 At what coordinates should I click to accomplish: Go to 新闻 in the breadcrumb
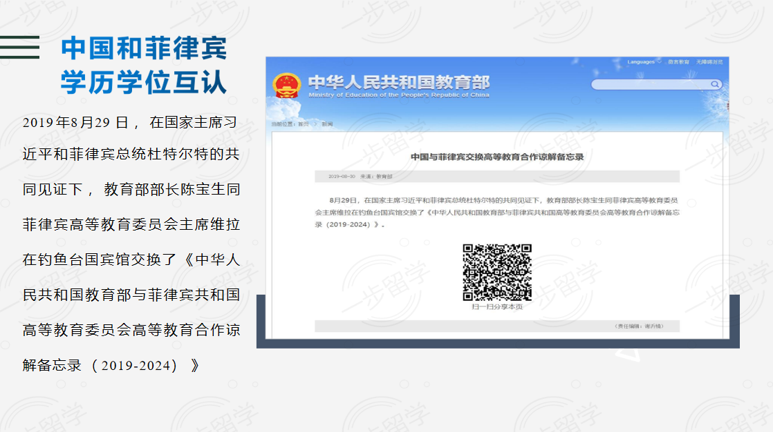tap(327, 124)
